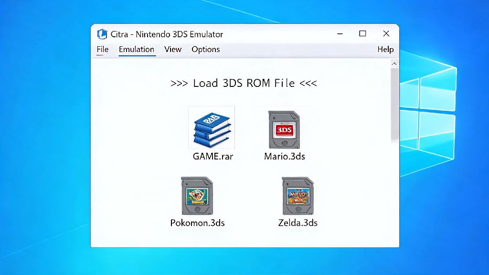489x275 pixels.
Task: Click the GAME.rar file name label
Action: [x=213, y=156]
